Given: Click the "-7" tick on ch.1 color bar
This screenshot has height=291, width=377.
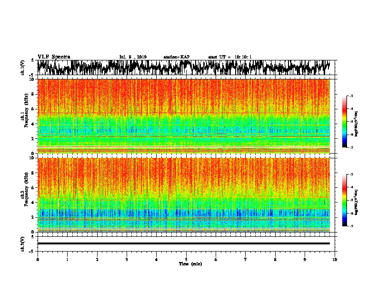Looking at the screenshot, I should coord(351,147).
